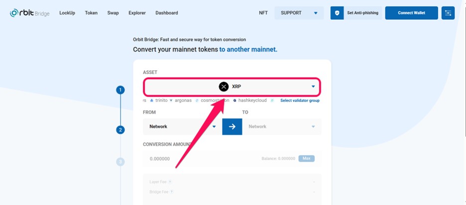Click the Select validator group link
This screenshot has width=466, height=205.
coord(300,101)
